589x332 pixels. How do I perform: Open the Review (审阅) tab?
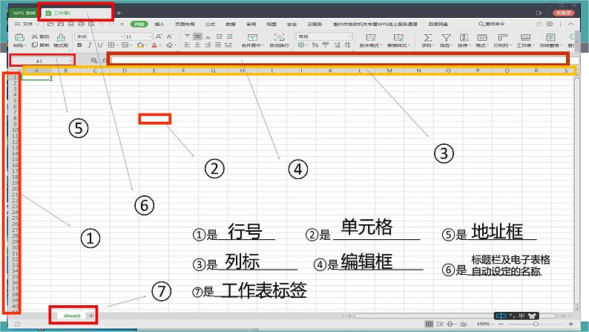(251, 24)
